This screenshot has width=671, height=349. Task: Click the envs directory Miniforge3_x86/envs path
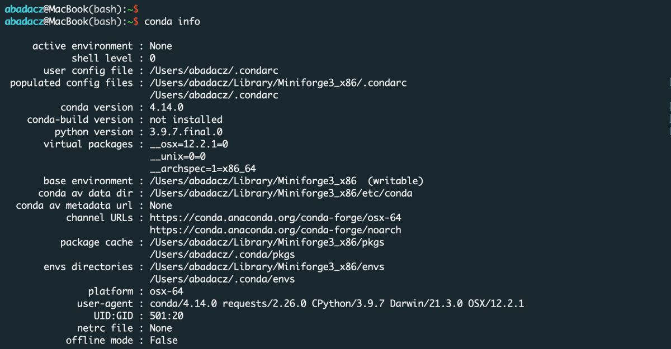267,267
